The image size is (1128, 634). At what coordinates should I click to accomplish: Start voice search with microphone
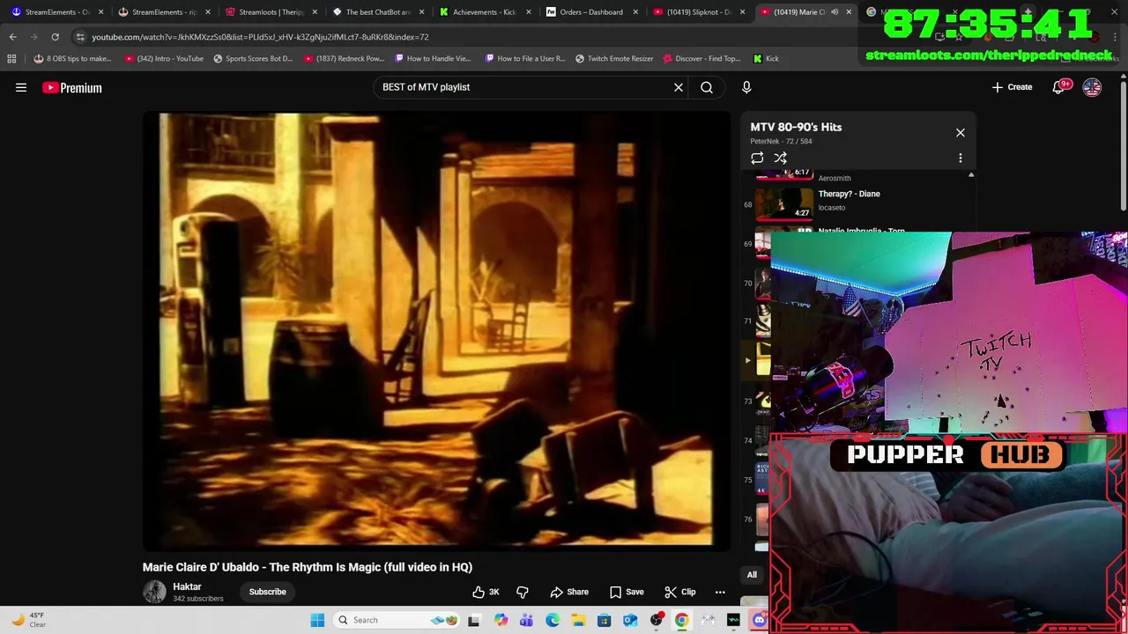[x=746, y=87]
